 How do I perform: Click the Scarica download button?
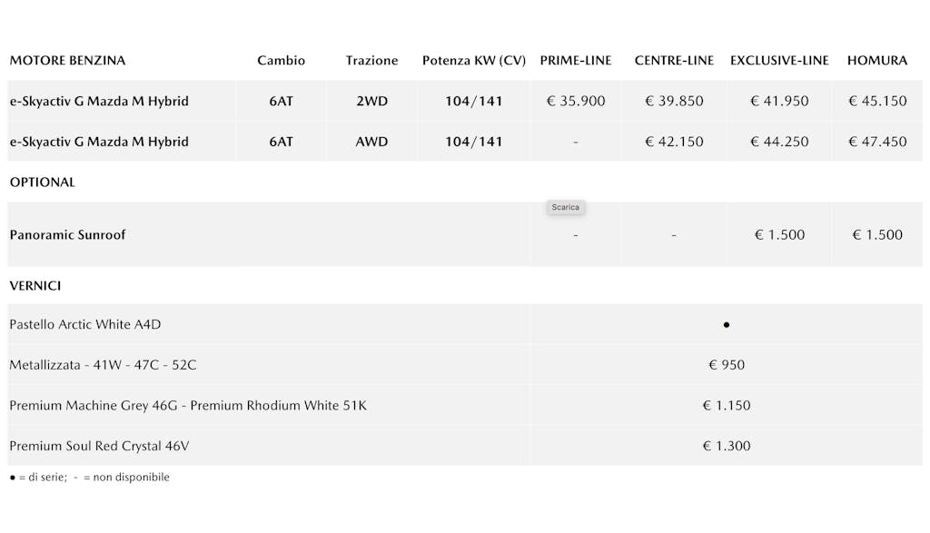[x=565, y=207]
